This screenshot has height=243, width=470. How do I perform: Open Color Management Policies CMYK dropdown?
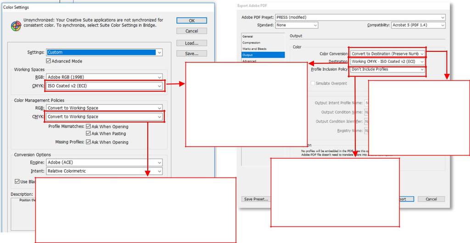[x=104, y=117]
